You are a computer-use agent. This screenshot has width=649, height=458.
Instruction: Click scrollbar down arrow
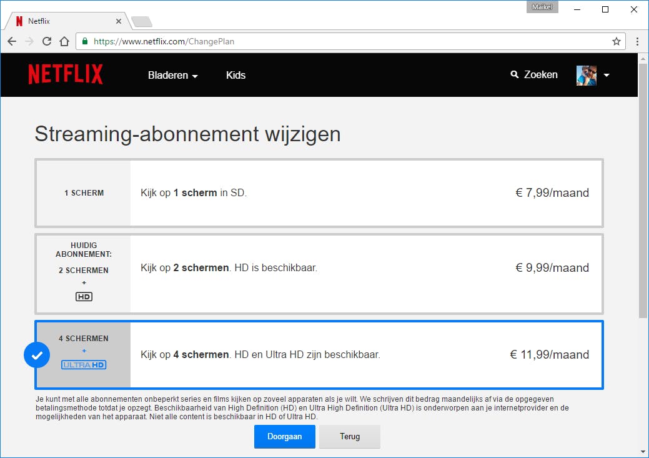(643, 452)
